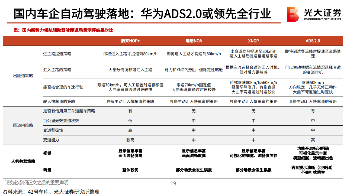Viewport: 347px width, 195px height.
Task: Click the Everbright Securities red logo icon
Action: (293, 14)
